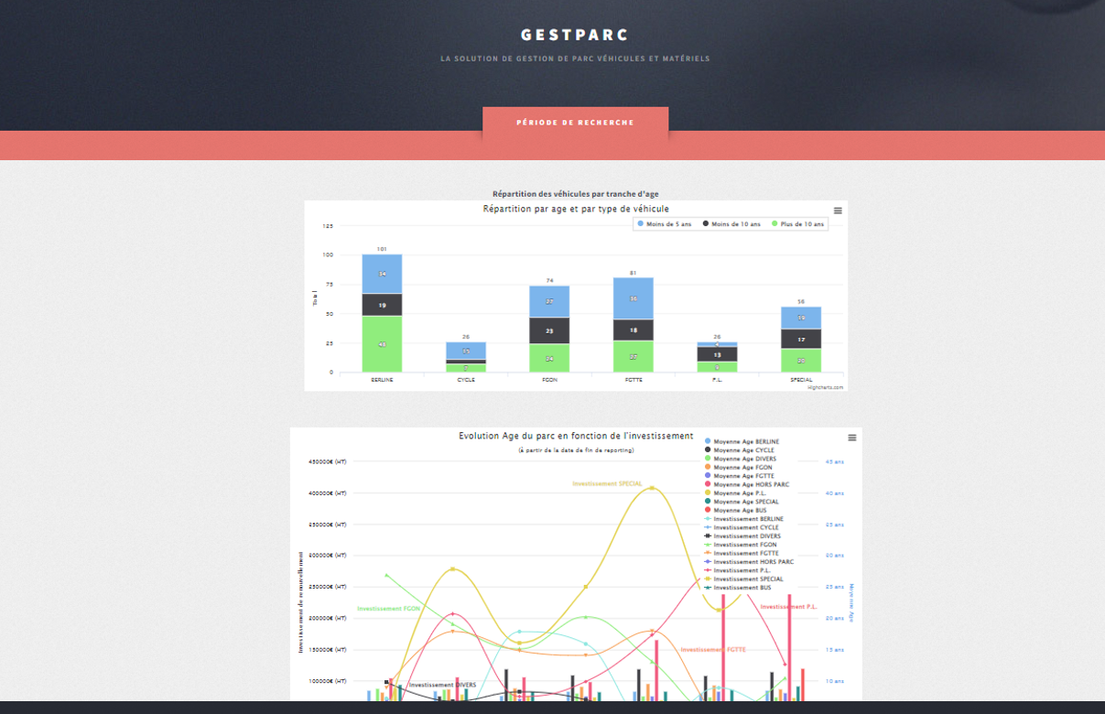Click the FGTTE blue bar segment
Screen dimensions: 1105x714
(x=634, y=298)
